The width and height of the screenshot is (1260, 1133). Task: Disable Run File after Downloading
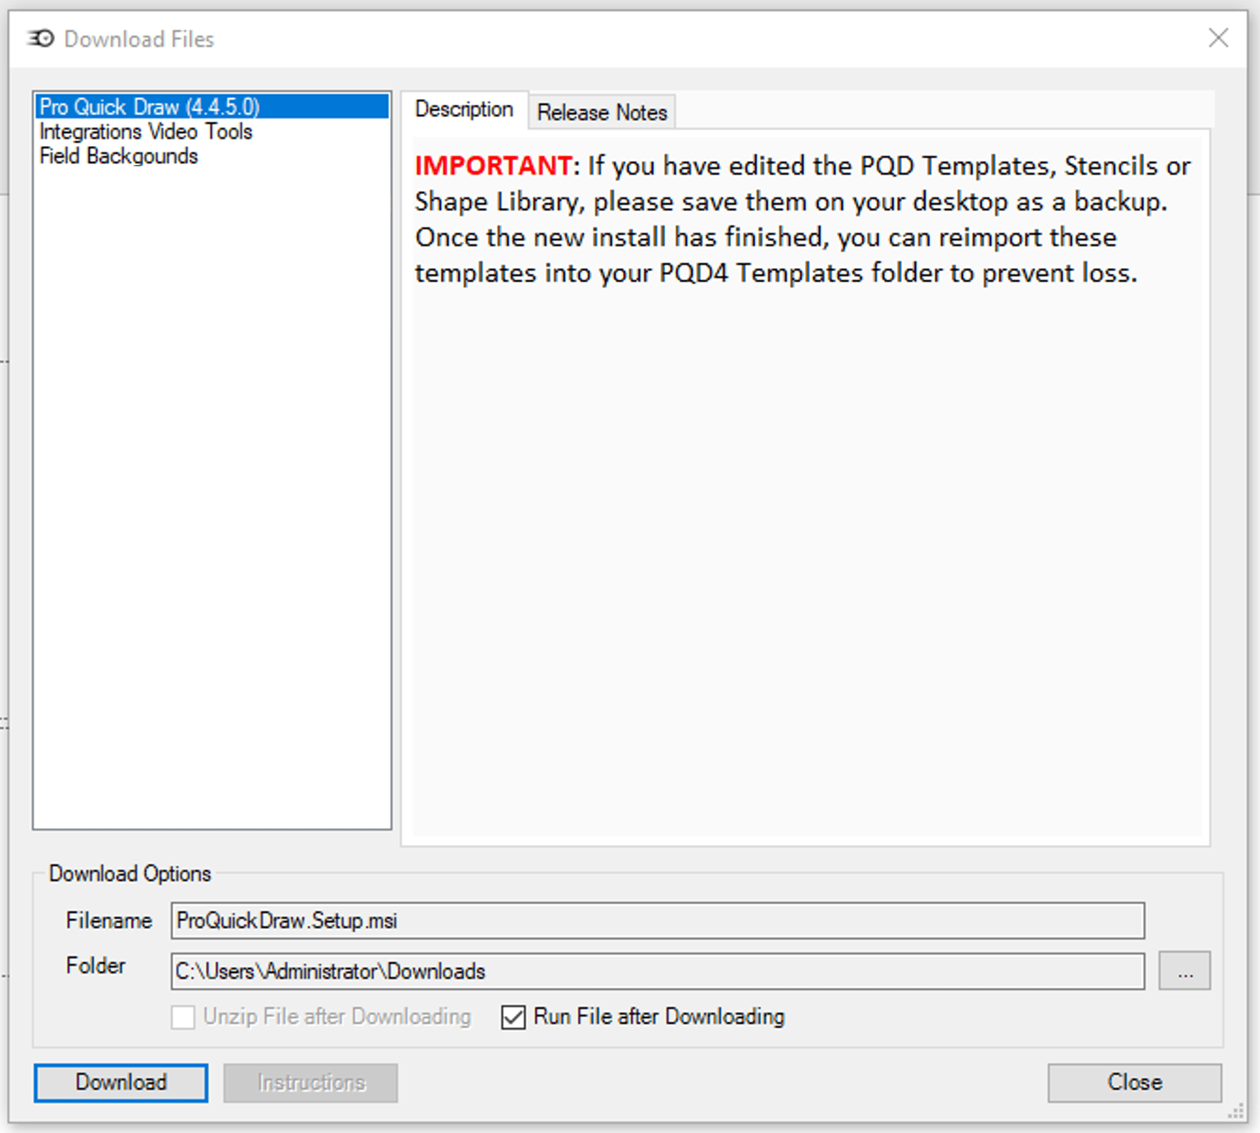tap(512, 1017)
